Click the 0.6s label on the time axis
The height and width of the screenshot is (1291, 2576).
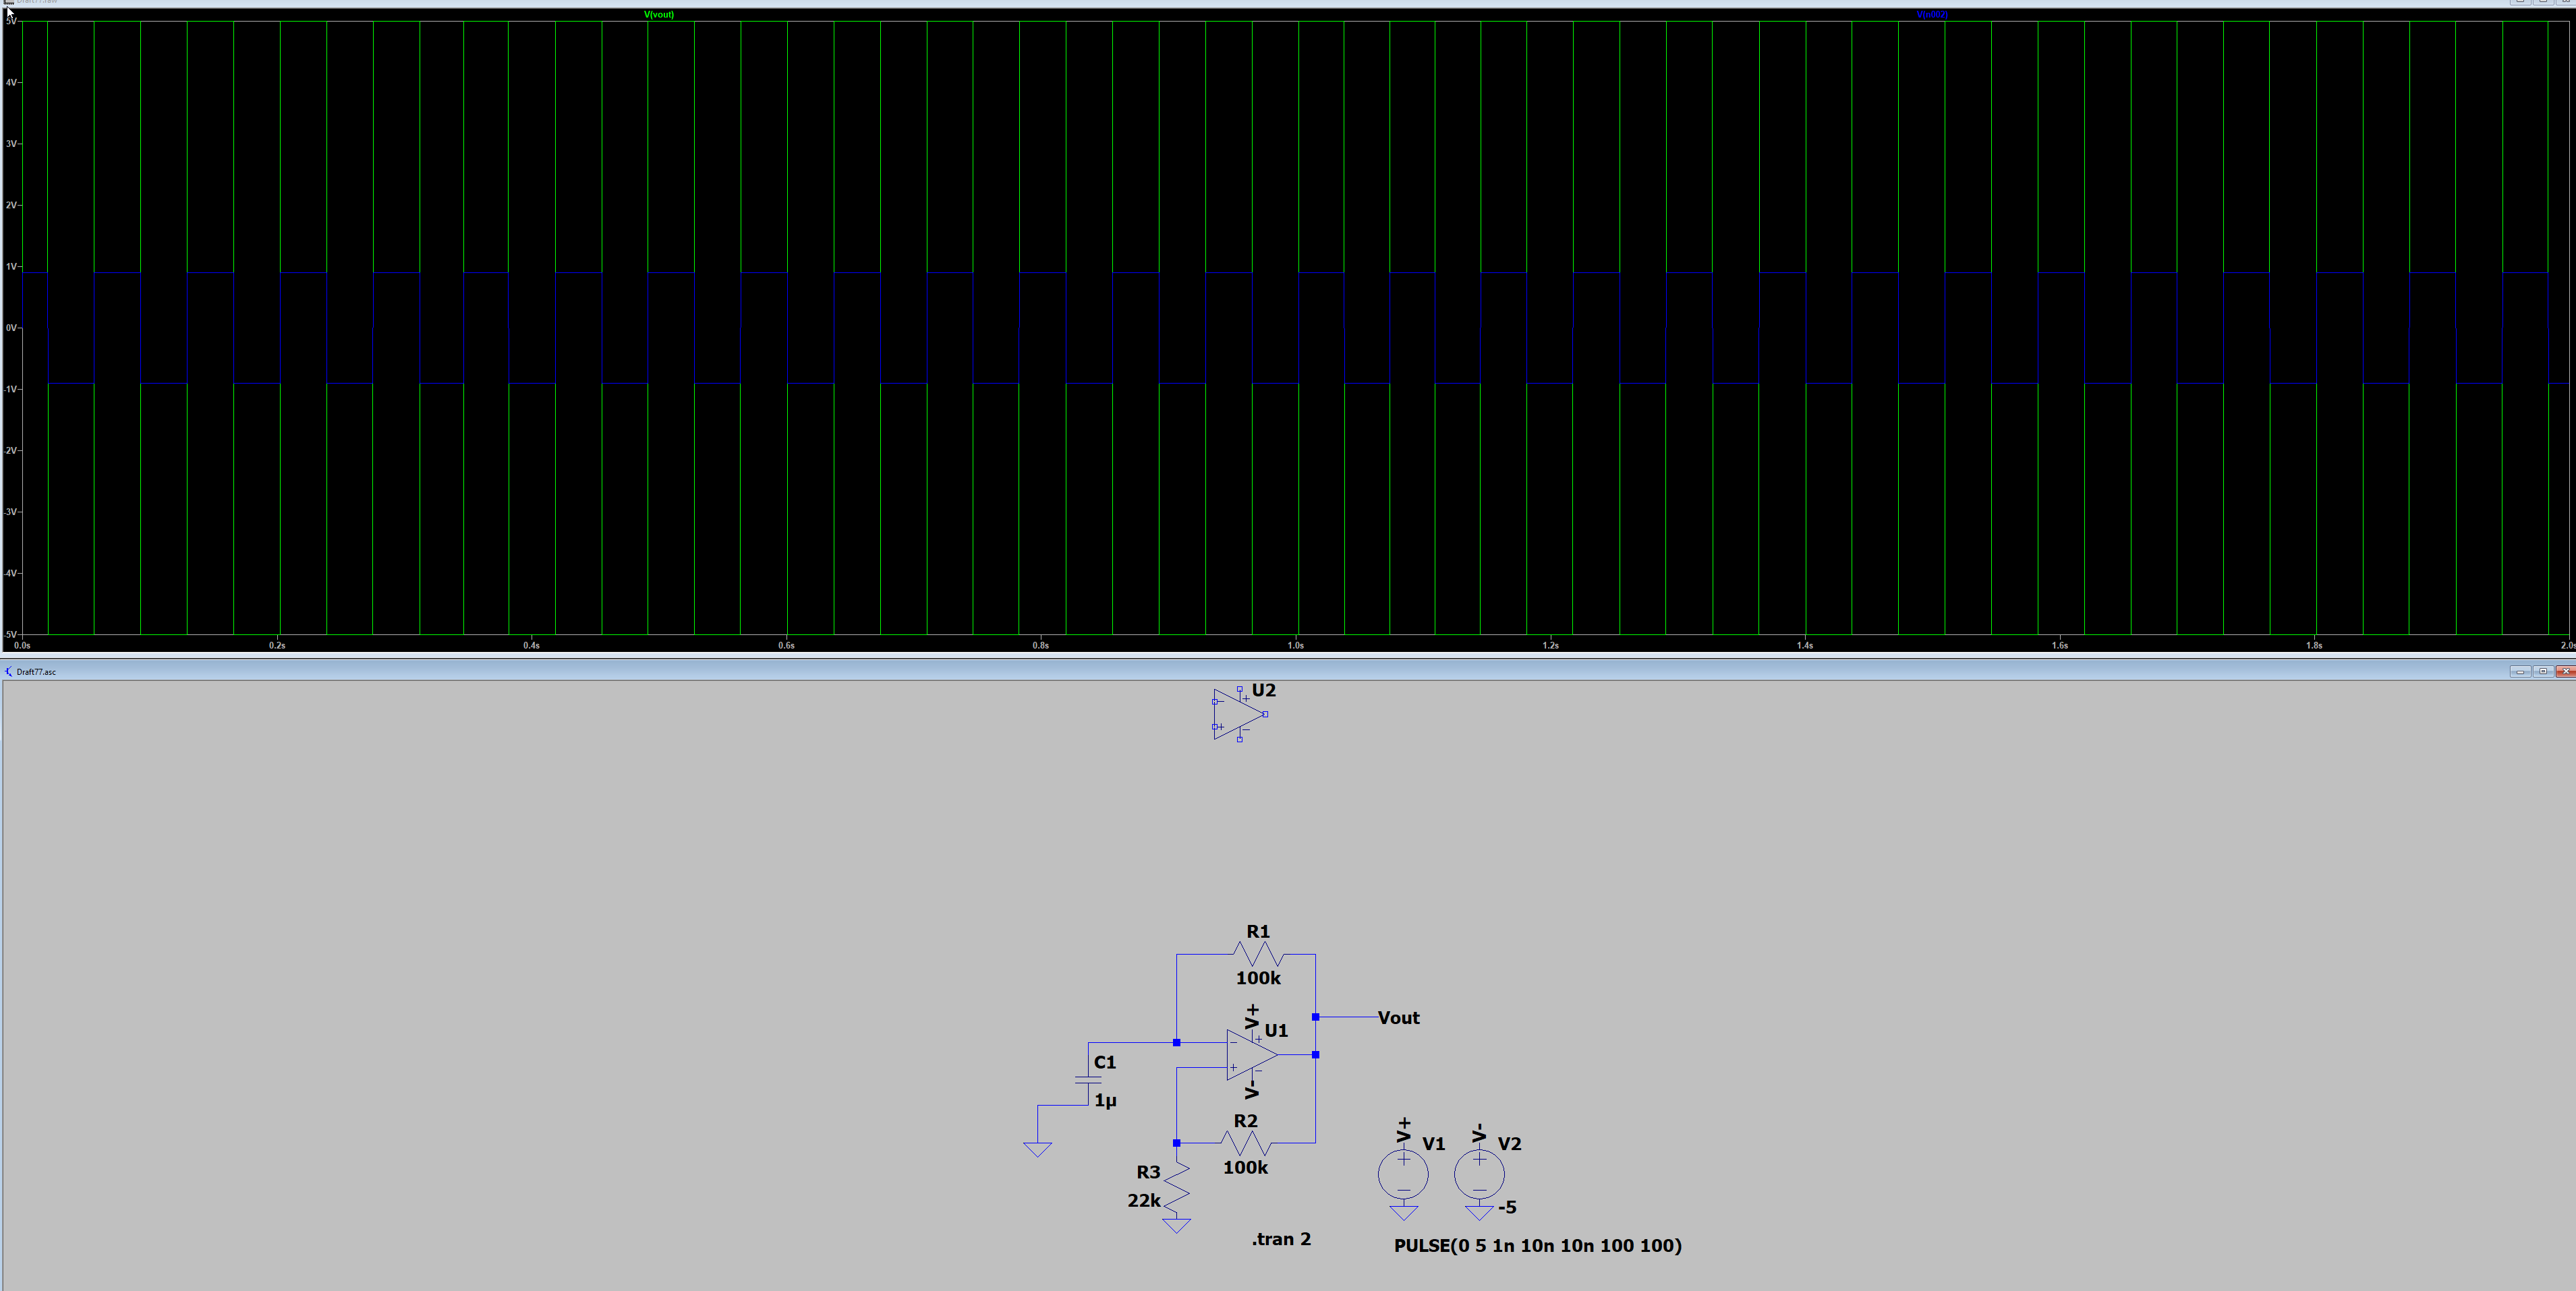click(786, 646)
